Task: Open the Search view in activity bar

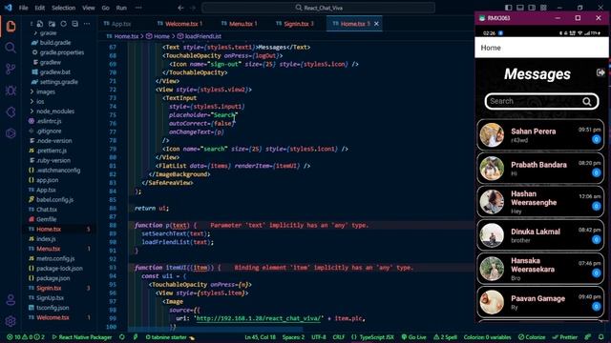Action: tap(11, 48)
